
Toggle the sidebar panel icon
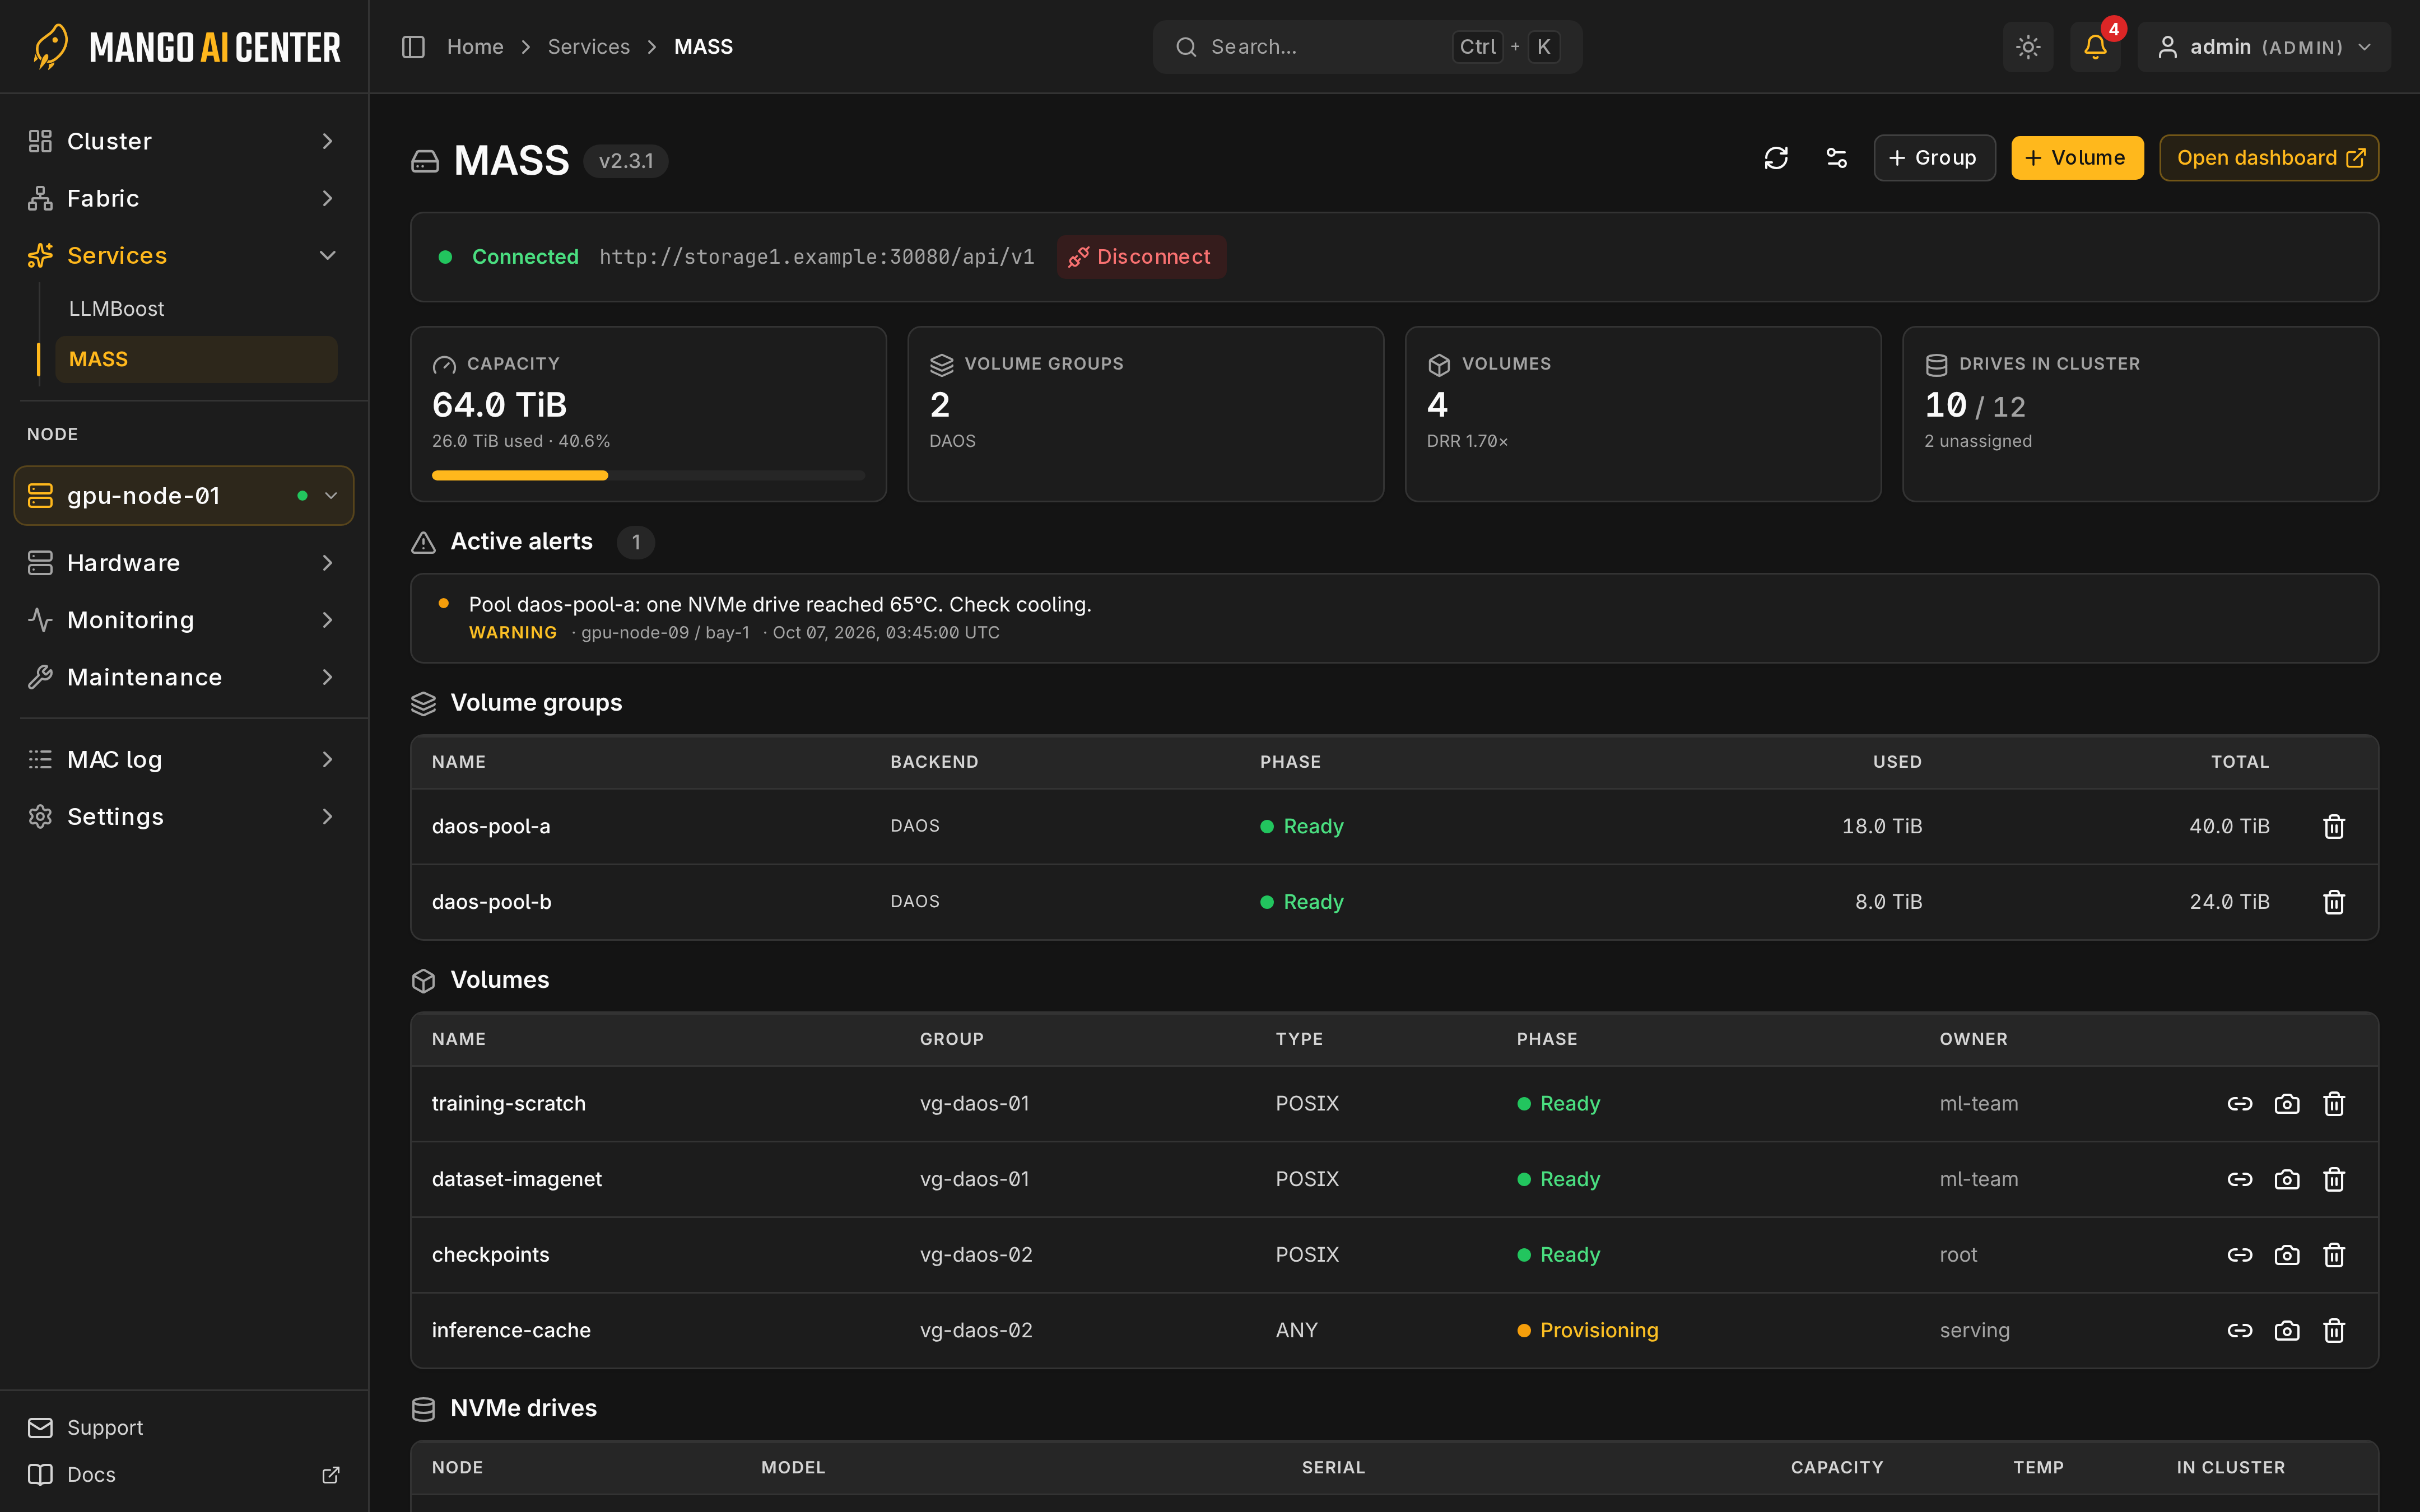[413, 47]
